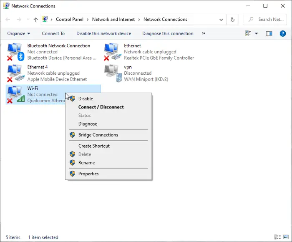Image resolution: width=292 pixels, height=242 pixels.
Task: Choose Bridge Connections in context menu
Action: tap(98, 135)
